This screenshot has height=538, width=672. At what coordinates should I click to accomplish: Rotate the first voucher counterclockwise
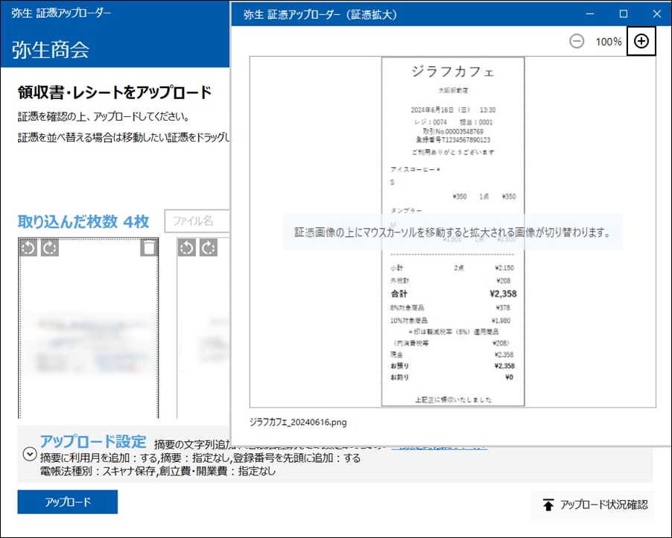pyautogui.click(x=28, y=248)
